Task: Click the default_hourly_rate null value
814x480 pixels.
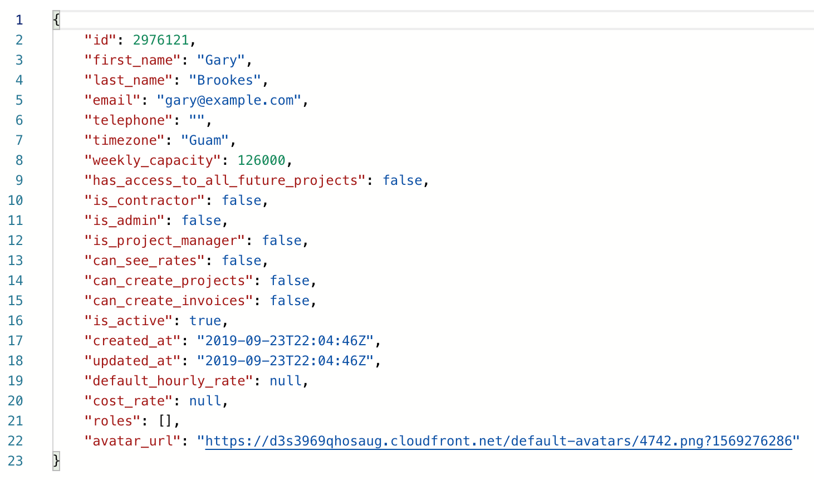Action: coord(286,381)
